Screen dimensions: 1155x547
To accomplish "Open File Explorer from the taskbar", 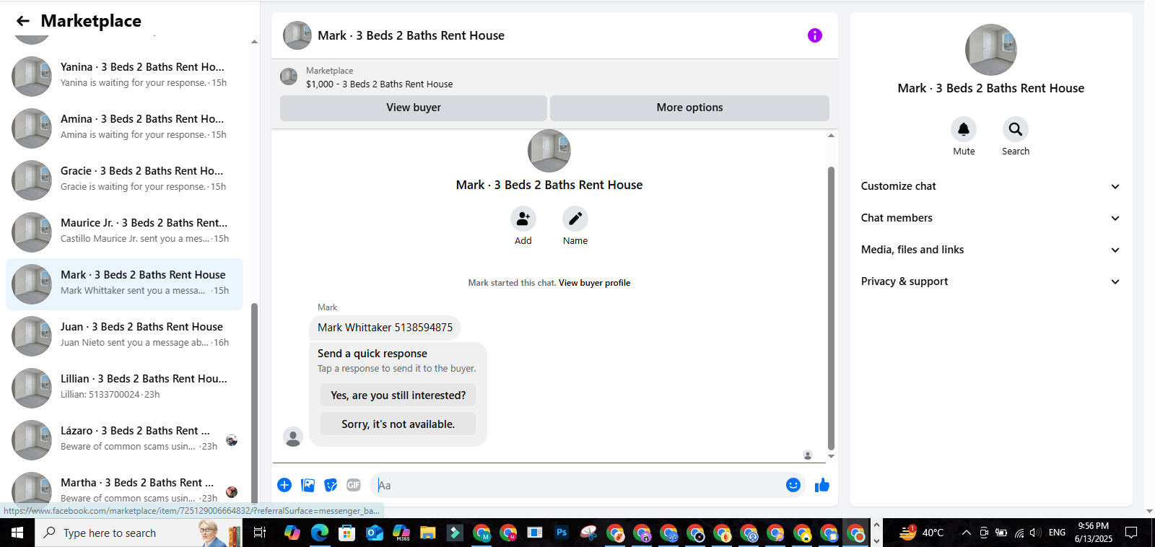I will tap(427, 533).
